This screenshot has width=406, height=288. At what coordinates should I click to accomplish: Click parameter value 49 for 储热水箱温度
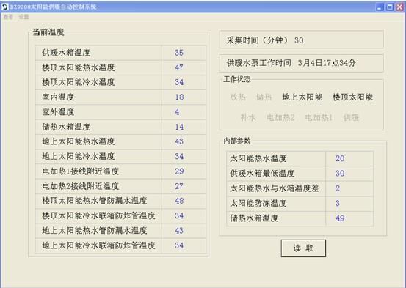point(340,218)
